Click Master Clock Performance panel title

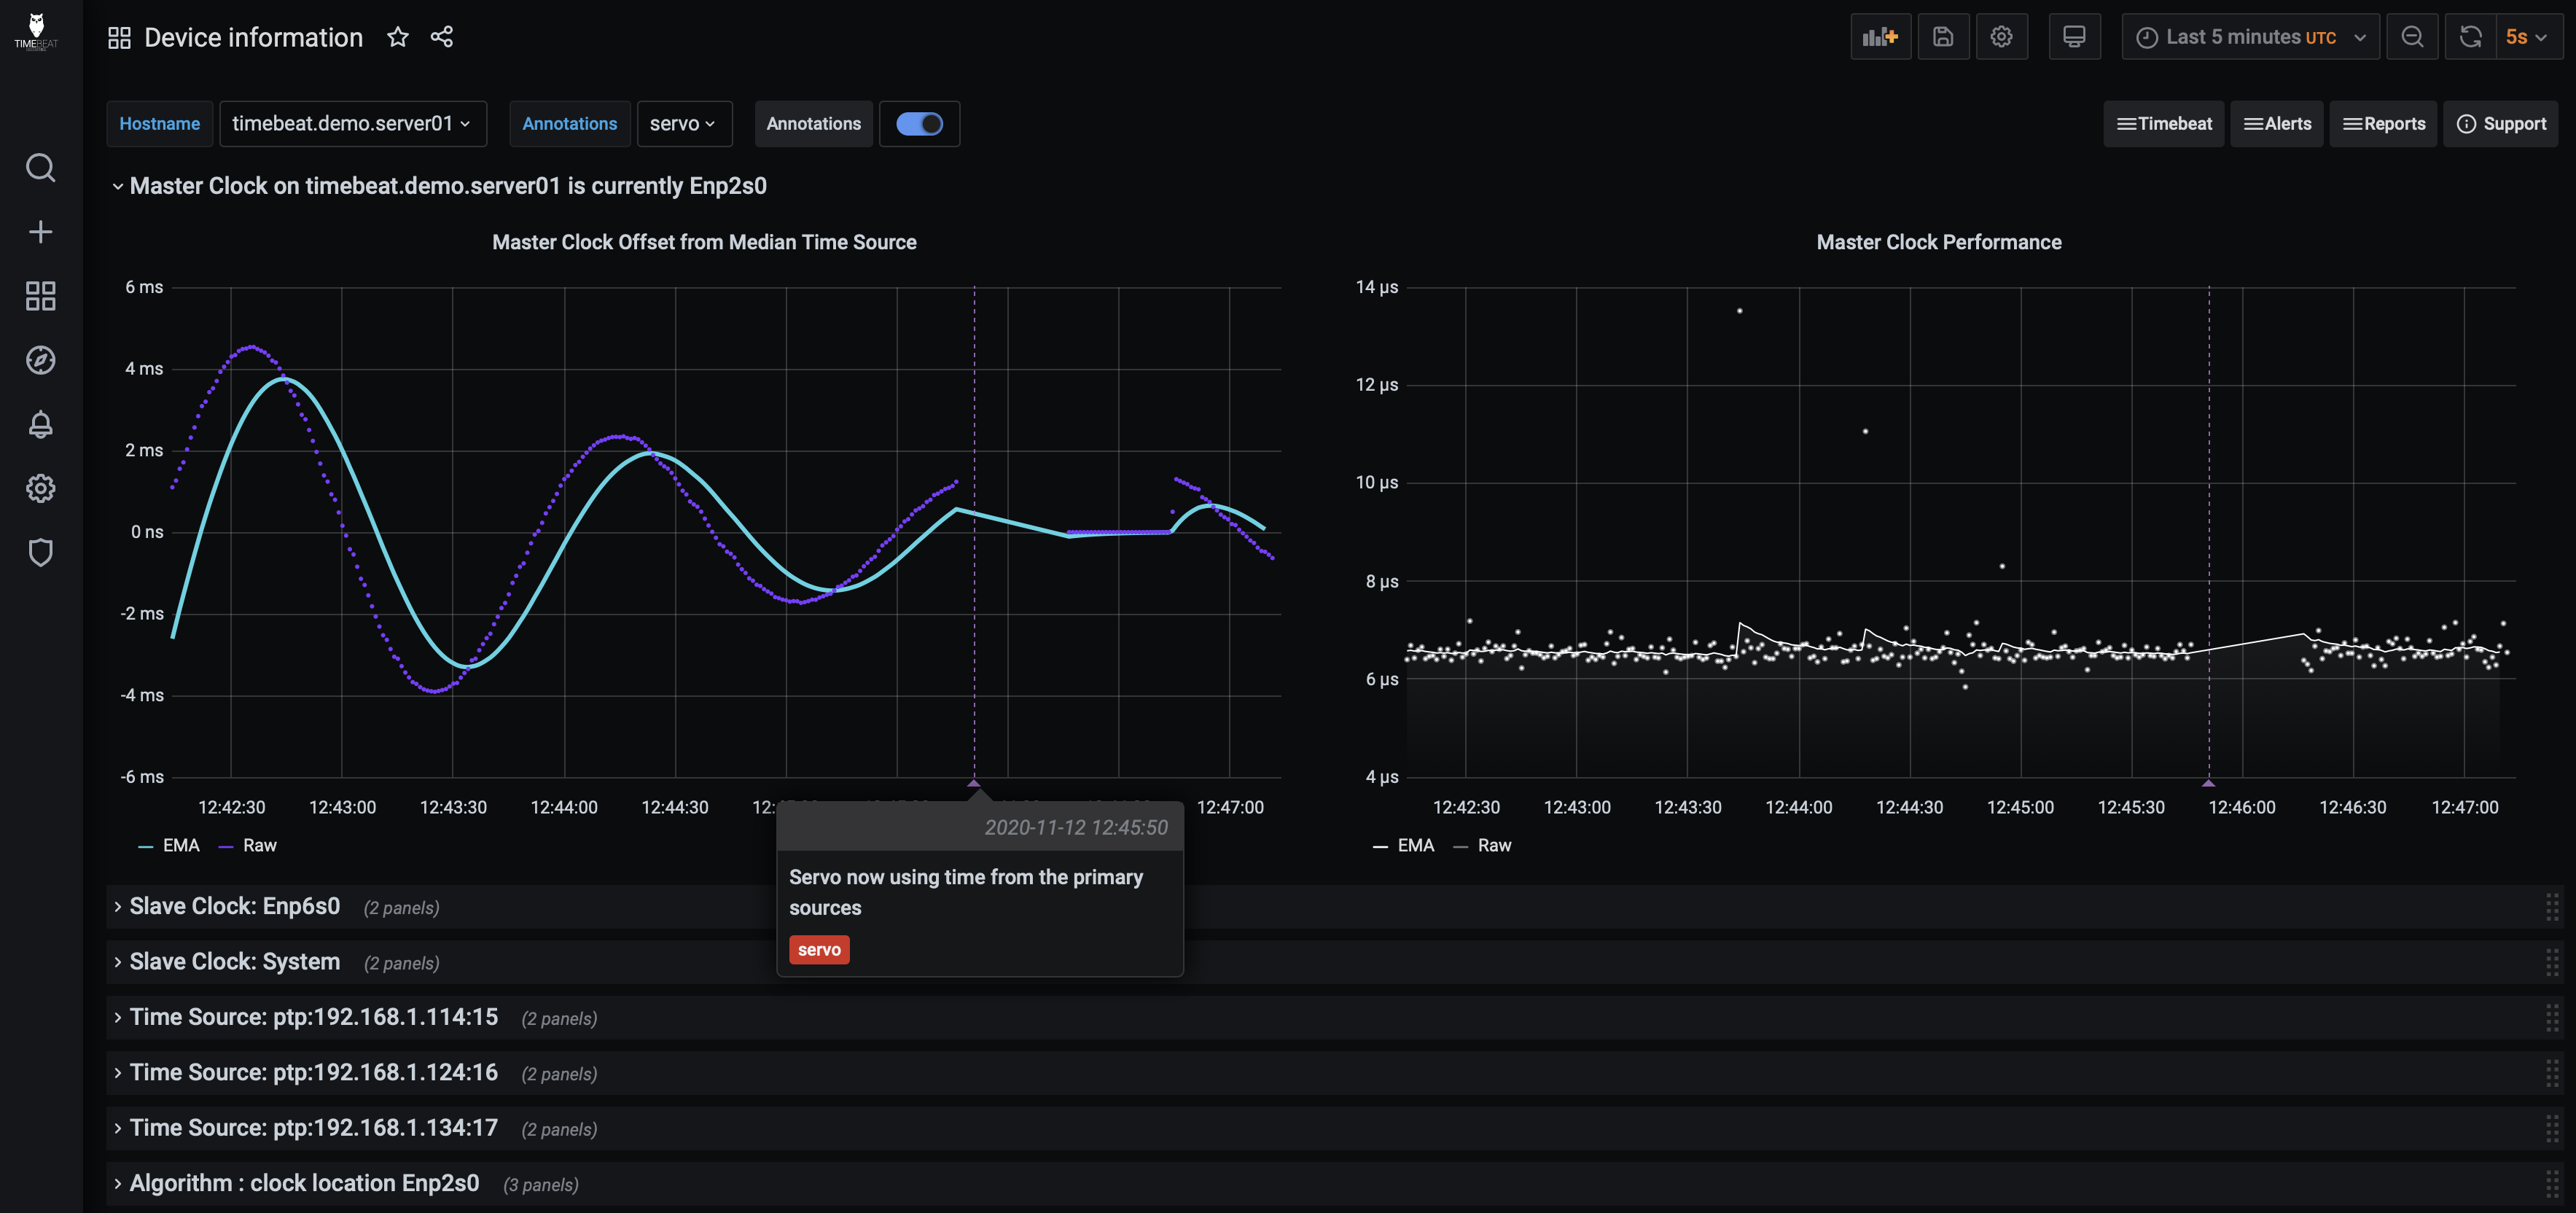(1939, 243)
